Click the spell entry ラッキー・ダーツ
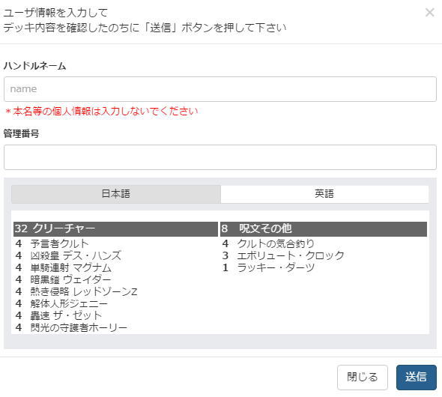 (276, 267)
